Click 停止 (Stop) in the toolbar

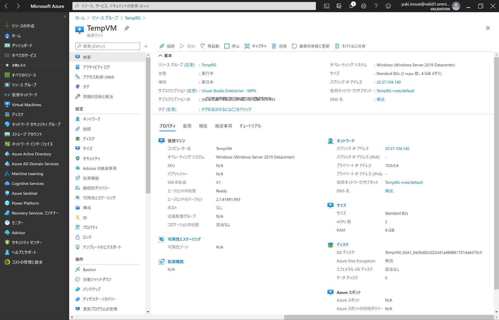coord(232,46)
